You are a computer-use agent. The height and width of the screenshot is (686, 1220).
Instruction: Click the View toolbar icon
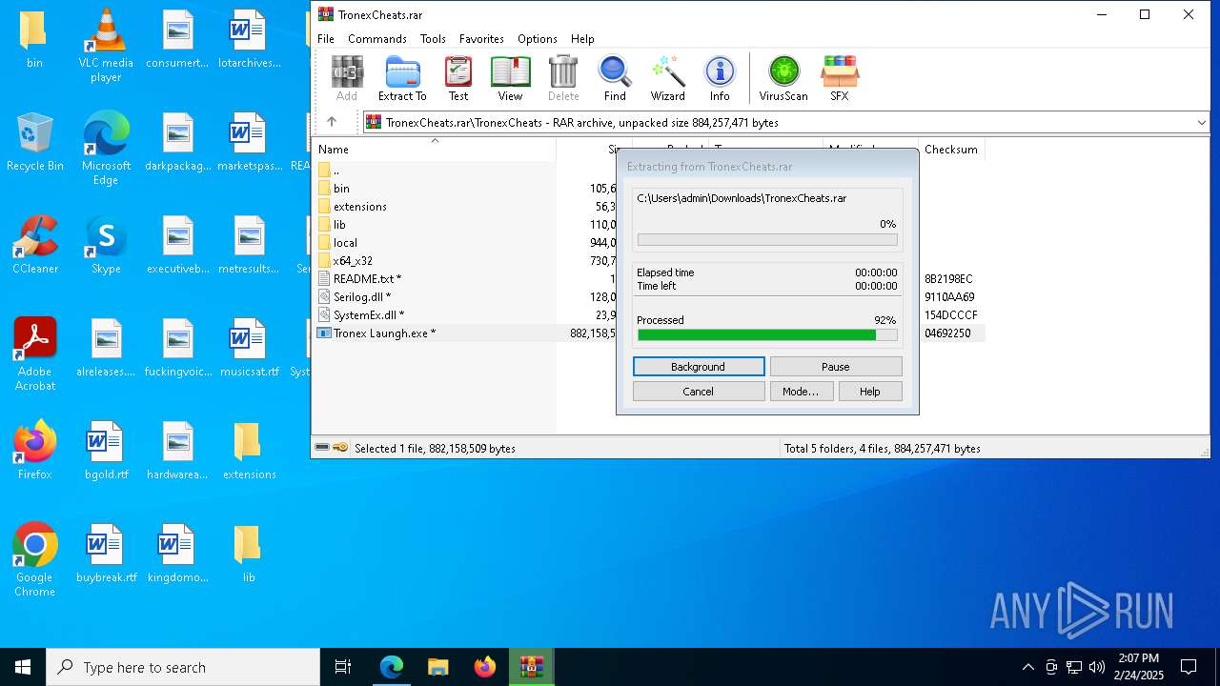point(510,78)
